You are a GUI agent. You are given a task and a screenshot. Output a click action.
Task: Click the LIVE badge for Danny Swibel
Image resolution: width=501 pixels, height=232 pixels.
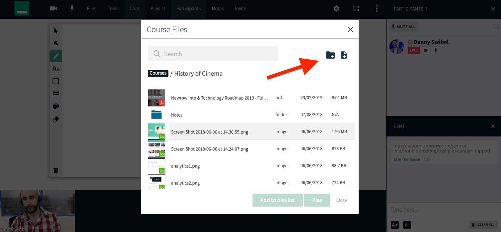[414, 50]
